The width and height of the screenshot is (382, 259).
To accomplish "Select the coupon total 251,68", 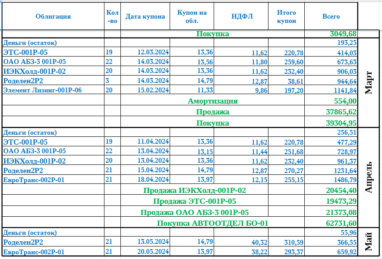I will pyautogui.click(x=294, y=152).
